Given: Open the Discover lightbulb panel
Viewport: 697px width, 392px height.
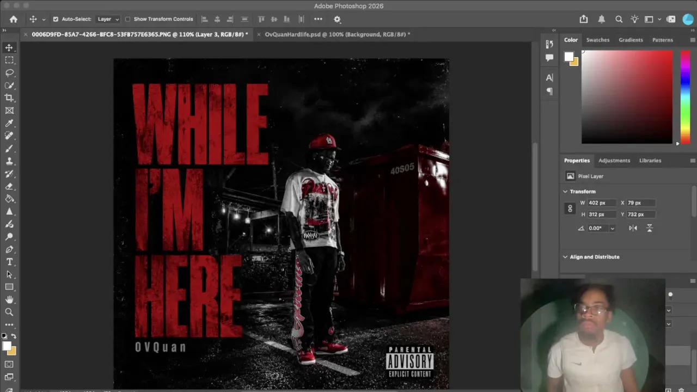Looking at the screenshot, I should tap(635, 19).
